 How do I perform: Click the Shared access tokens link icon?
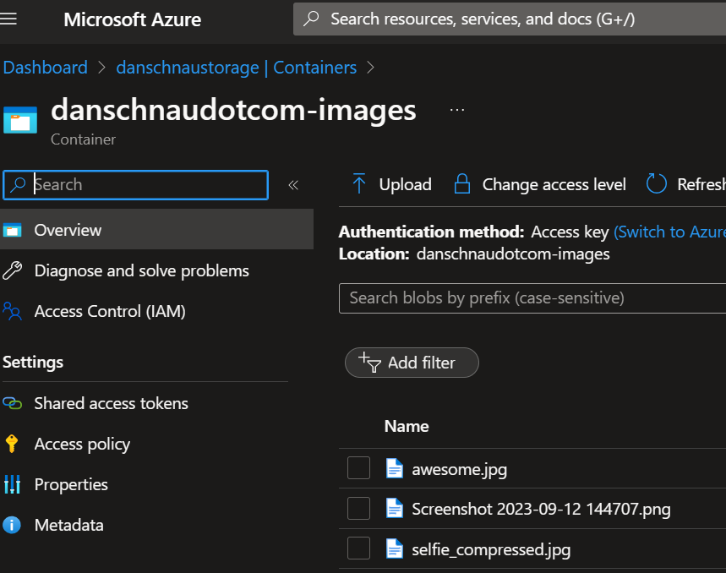(12, 403)
